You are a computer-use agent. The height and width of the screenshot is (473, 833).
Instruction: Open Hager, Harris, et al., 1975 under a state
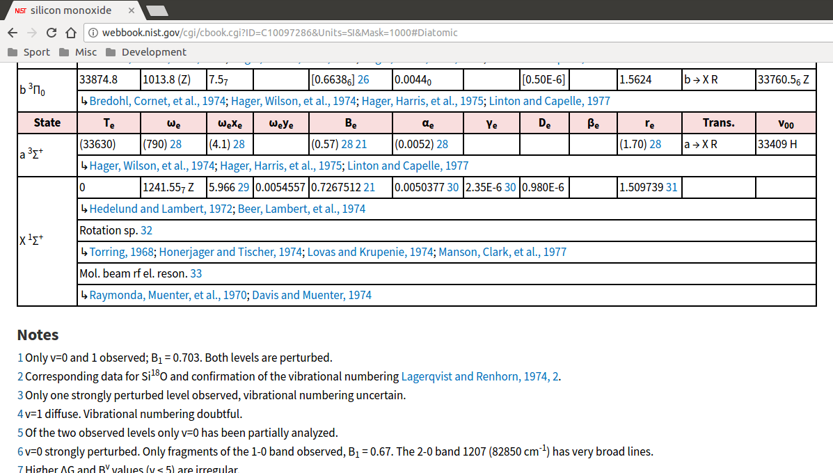point(281,166)
